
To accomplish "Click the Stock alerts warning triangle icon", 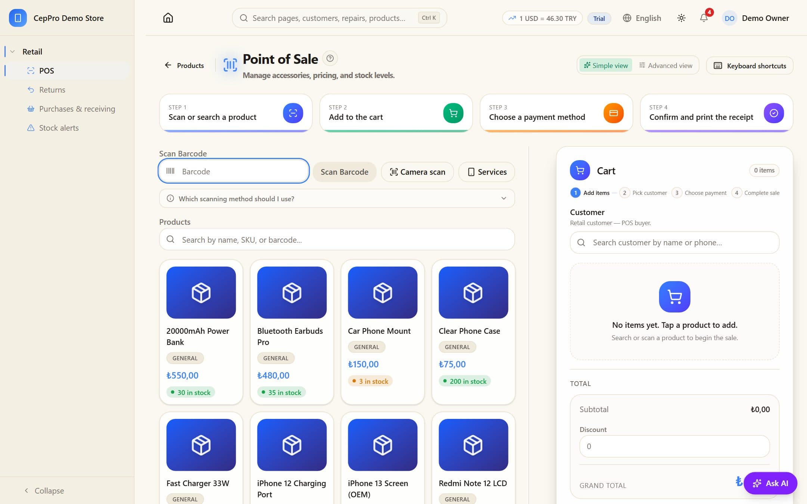I will tap(31, 128).
